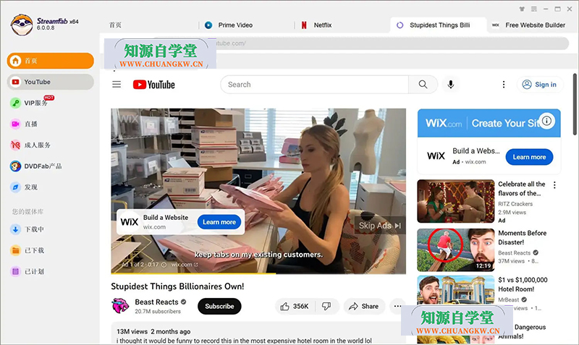This screenshot has width=579, height=345.
Task: Click the YouTube search magnifier button
Action: [x=423, y=85]
